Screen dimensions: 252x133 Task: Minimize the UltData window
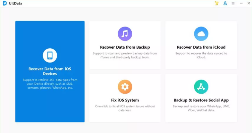(241, 3)
